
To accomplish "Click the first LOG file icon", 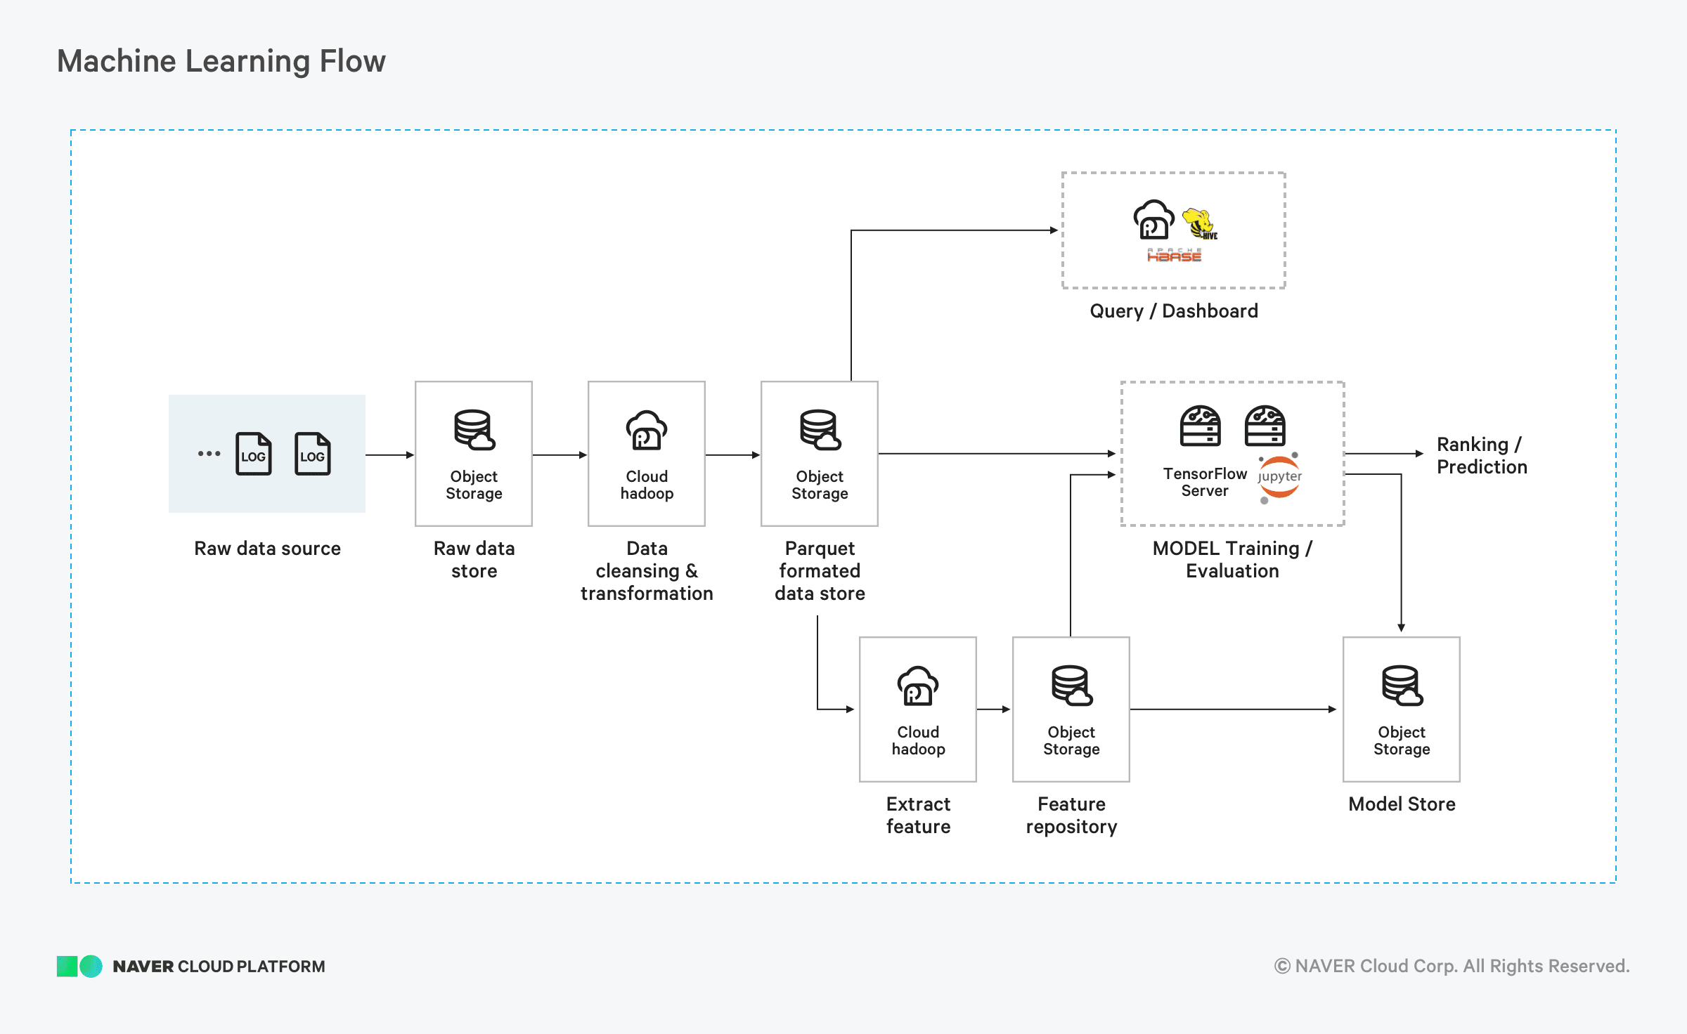I will click(254, 454).
